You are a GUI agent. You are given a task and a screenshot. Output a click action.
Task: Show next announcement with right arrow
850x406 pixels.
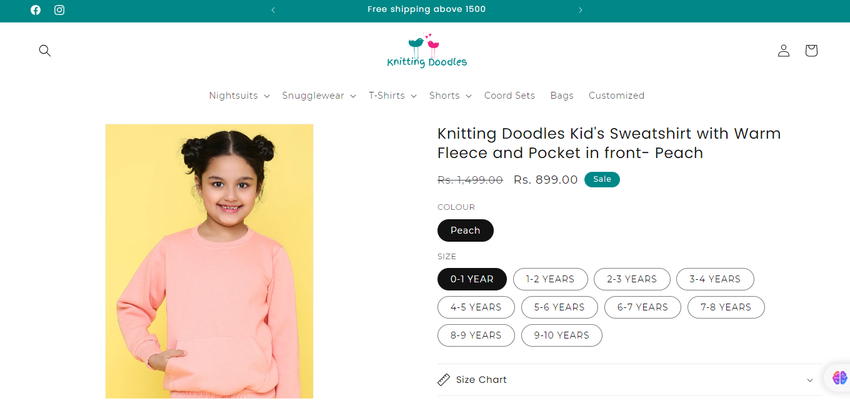(581, 10)
